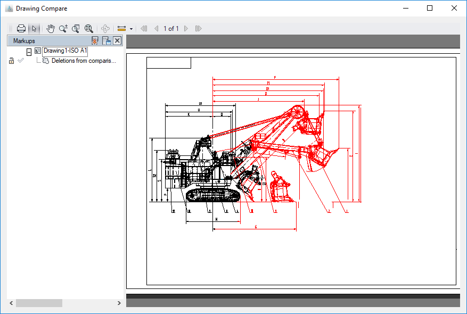
Task: Select the Zoom Window tool
Action: 76,29
